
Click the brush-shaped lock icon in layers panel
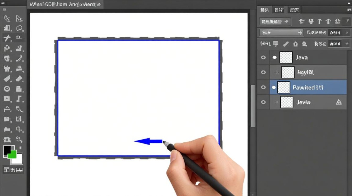pyautogui.click(x=285, y=44)
